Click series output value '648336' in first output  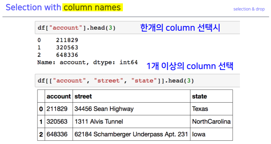(x=67, y=55)
